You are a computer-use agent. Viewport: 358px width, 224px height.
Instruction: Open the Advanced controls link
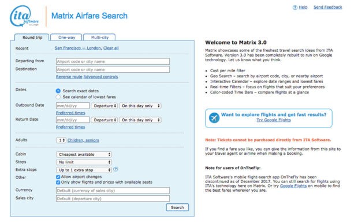click(100, 77)
